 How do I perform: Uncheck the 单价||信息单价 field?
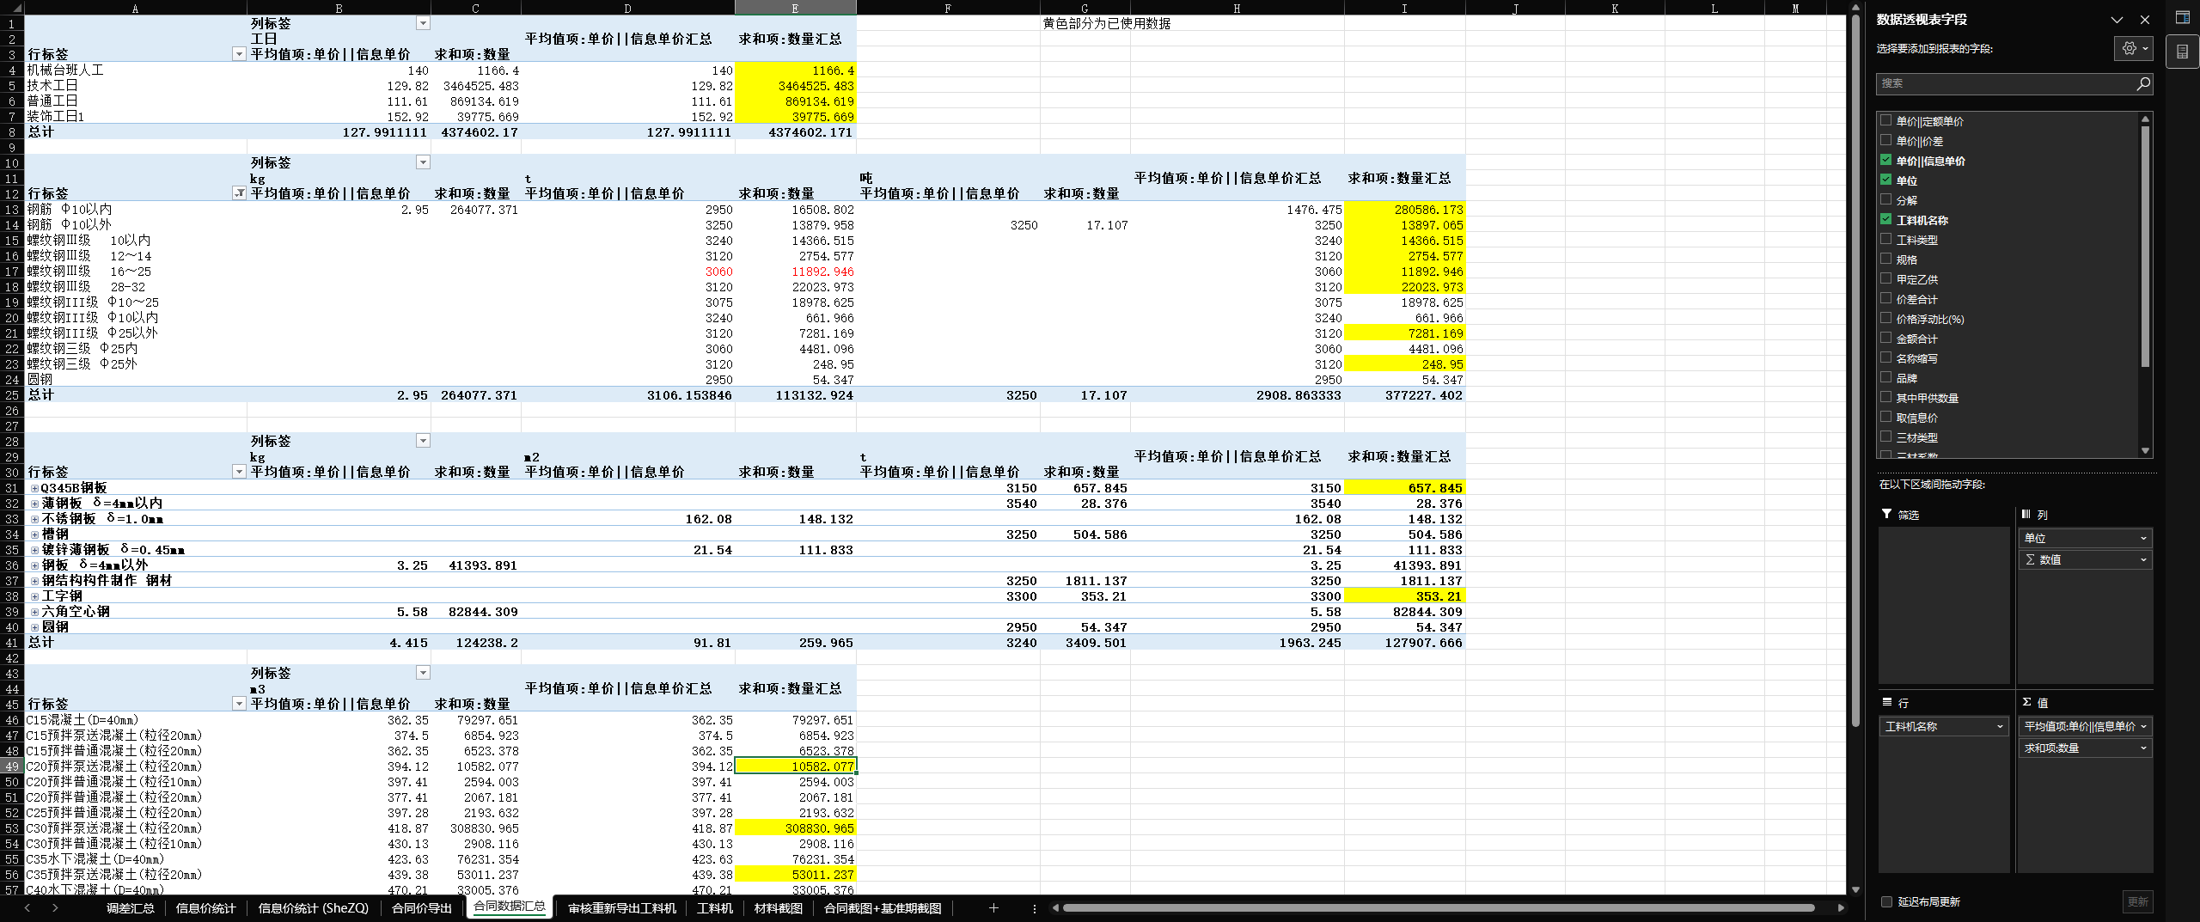click(x=1886, y=160)
